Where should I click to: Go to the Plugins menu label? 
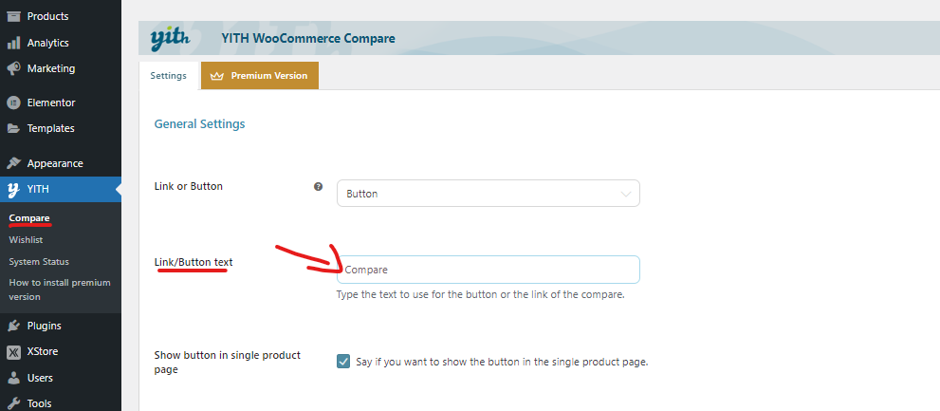coord(45,326)
